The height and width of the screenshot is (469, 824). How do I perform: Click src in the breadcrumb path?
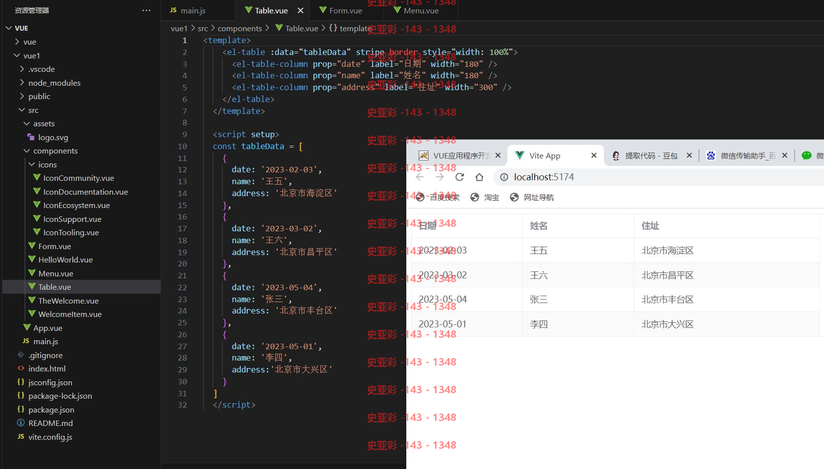coord(203,28)
